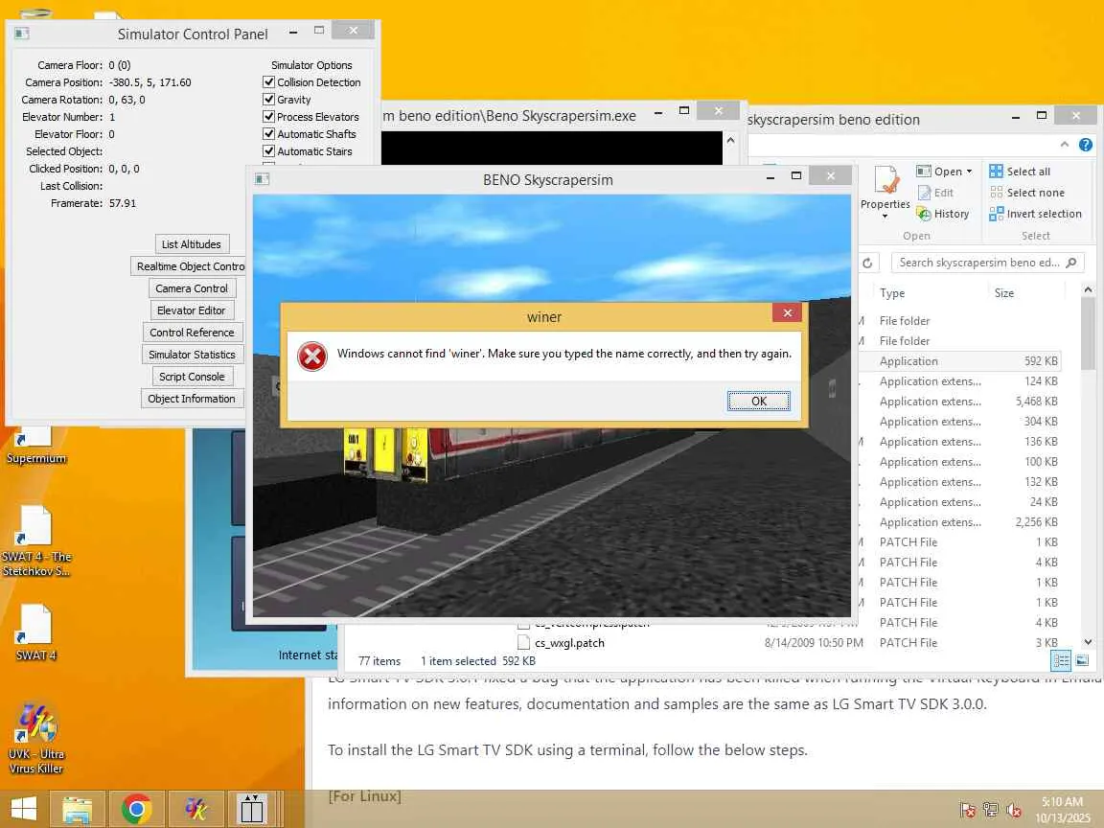Select the cs_wxgl.patch file
The width and height of the screenshot is (1104, 828).
569,643
